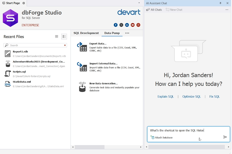232x154 pixels.
Task: Click the path E:\Users\JordanSanders\Documents\Report1.rdb
Action: [39, 56]
